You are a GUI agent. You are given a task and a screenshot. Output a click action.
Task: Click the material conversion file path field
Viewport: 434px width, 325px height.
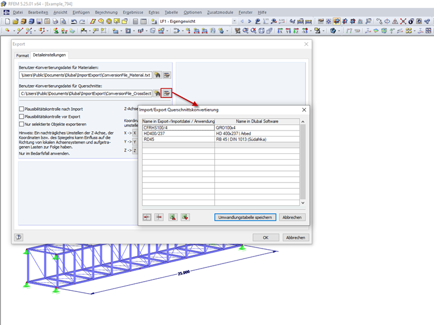click(86, 75)
